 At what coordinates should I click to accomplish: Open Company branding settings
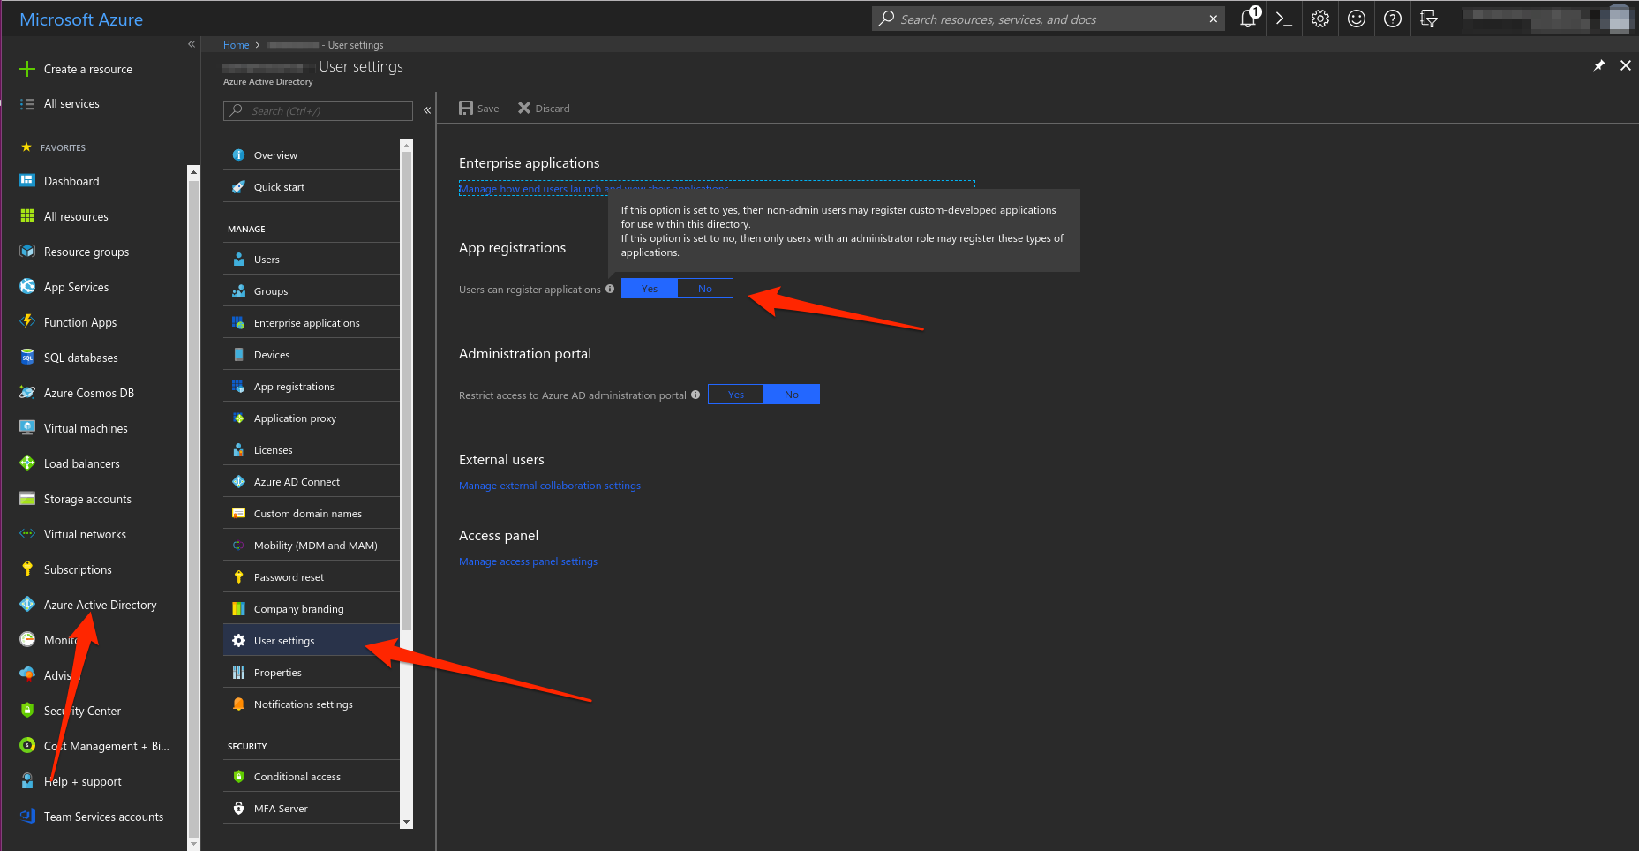298,608
